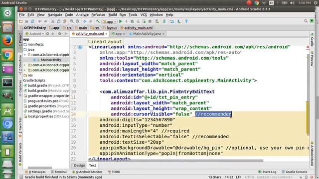
Task: Select MainActivity in the project tree
Action: pyautogui.click(x=51, y=60)
